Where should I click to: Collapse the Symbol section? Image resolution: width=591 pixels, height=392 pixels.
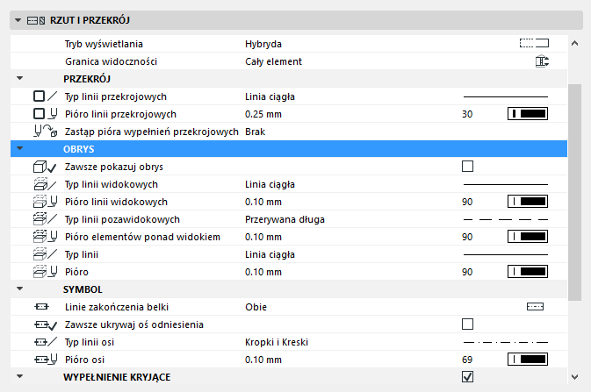19,289
